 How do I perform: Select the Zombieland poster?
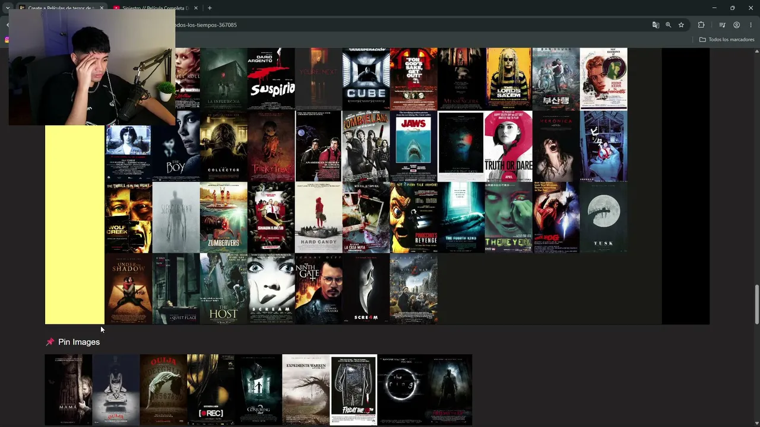click(x=366, y=146)
